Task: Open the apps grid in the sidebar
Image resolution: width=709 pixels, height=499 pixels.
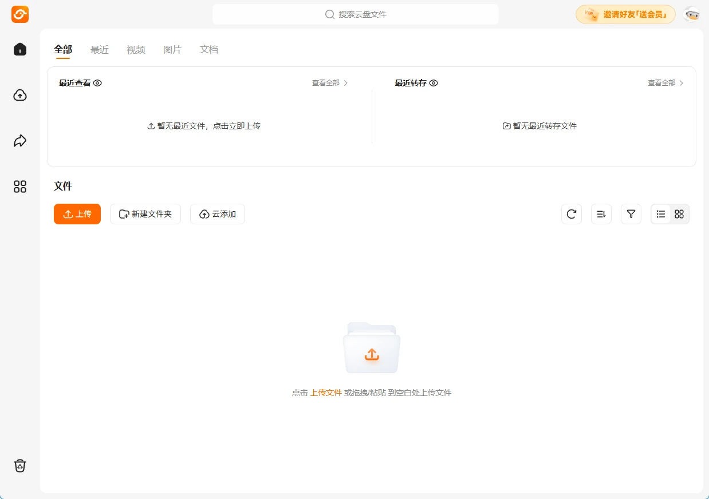Action: point(19,187)
